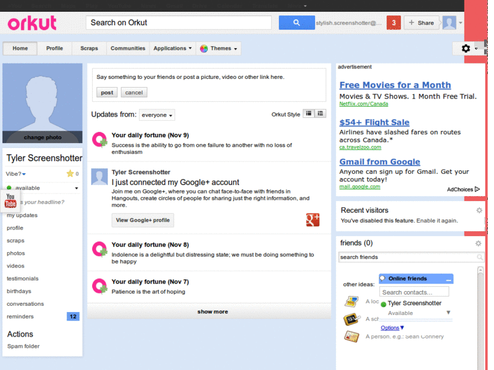Click the Nov 8 daily fortune icon
The width and height of the screenshot is (494, 370).
click(x=99, y=249)
